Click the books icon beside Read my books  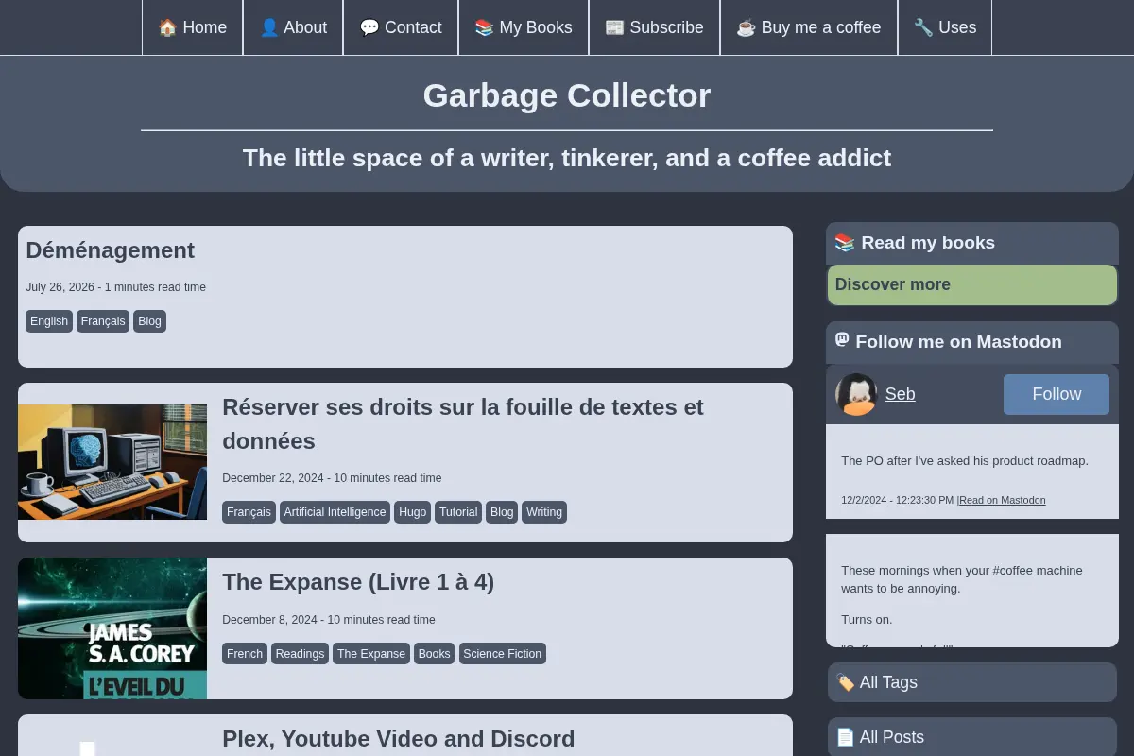pos(845,243)
